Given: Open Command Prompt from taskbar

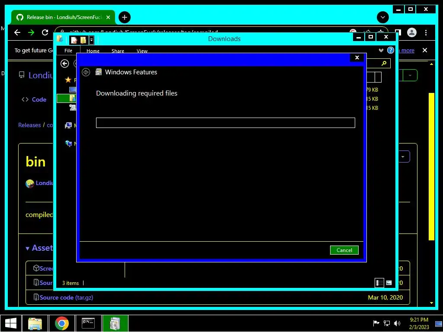Looking at the screenshot, I should click(88, 323).
